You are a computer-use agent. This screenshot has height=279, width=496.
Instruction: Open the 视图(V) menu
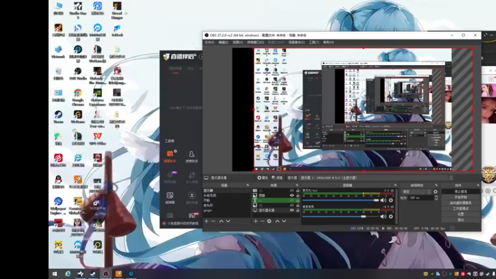click(238, 42)
